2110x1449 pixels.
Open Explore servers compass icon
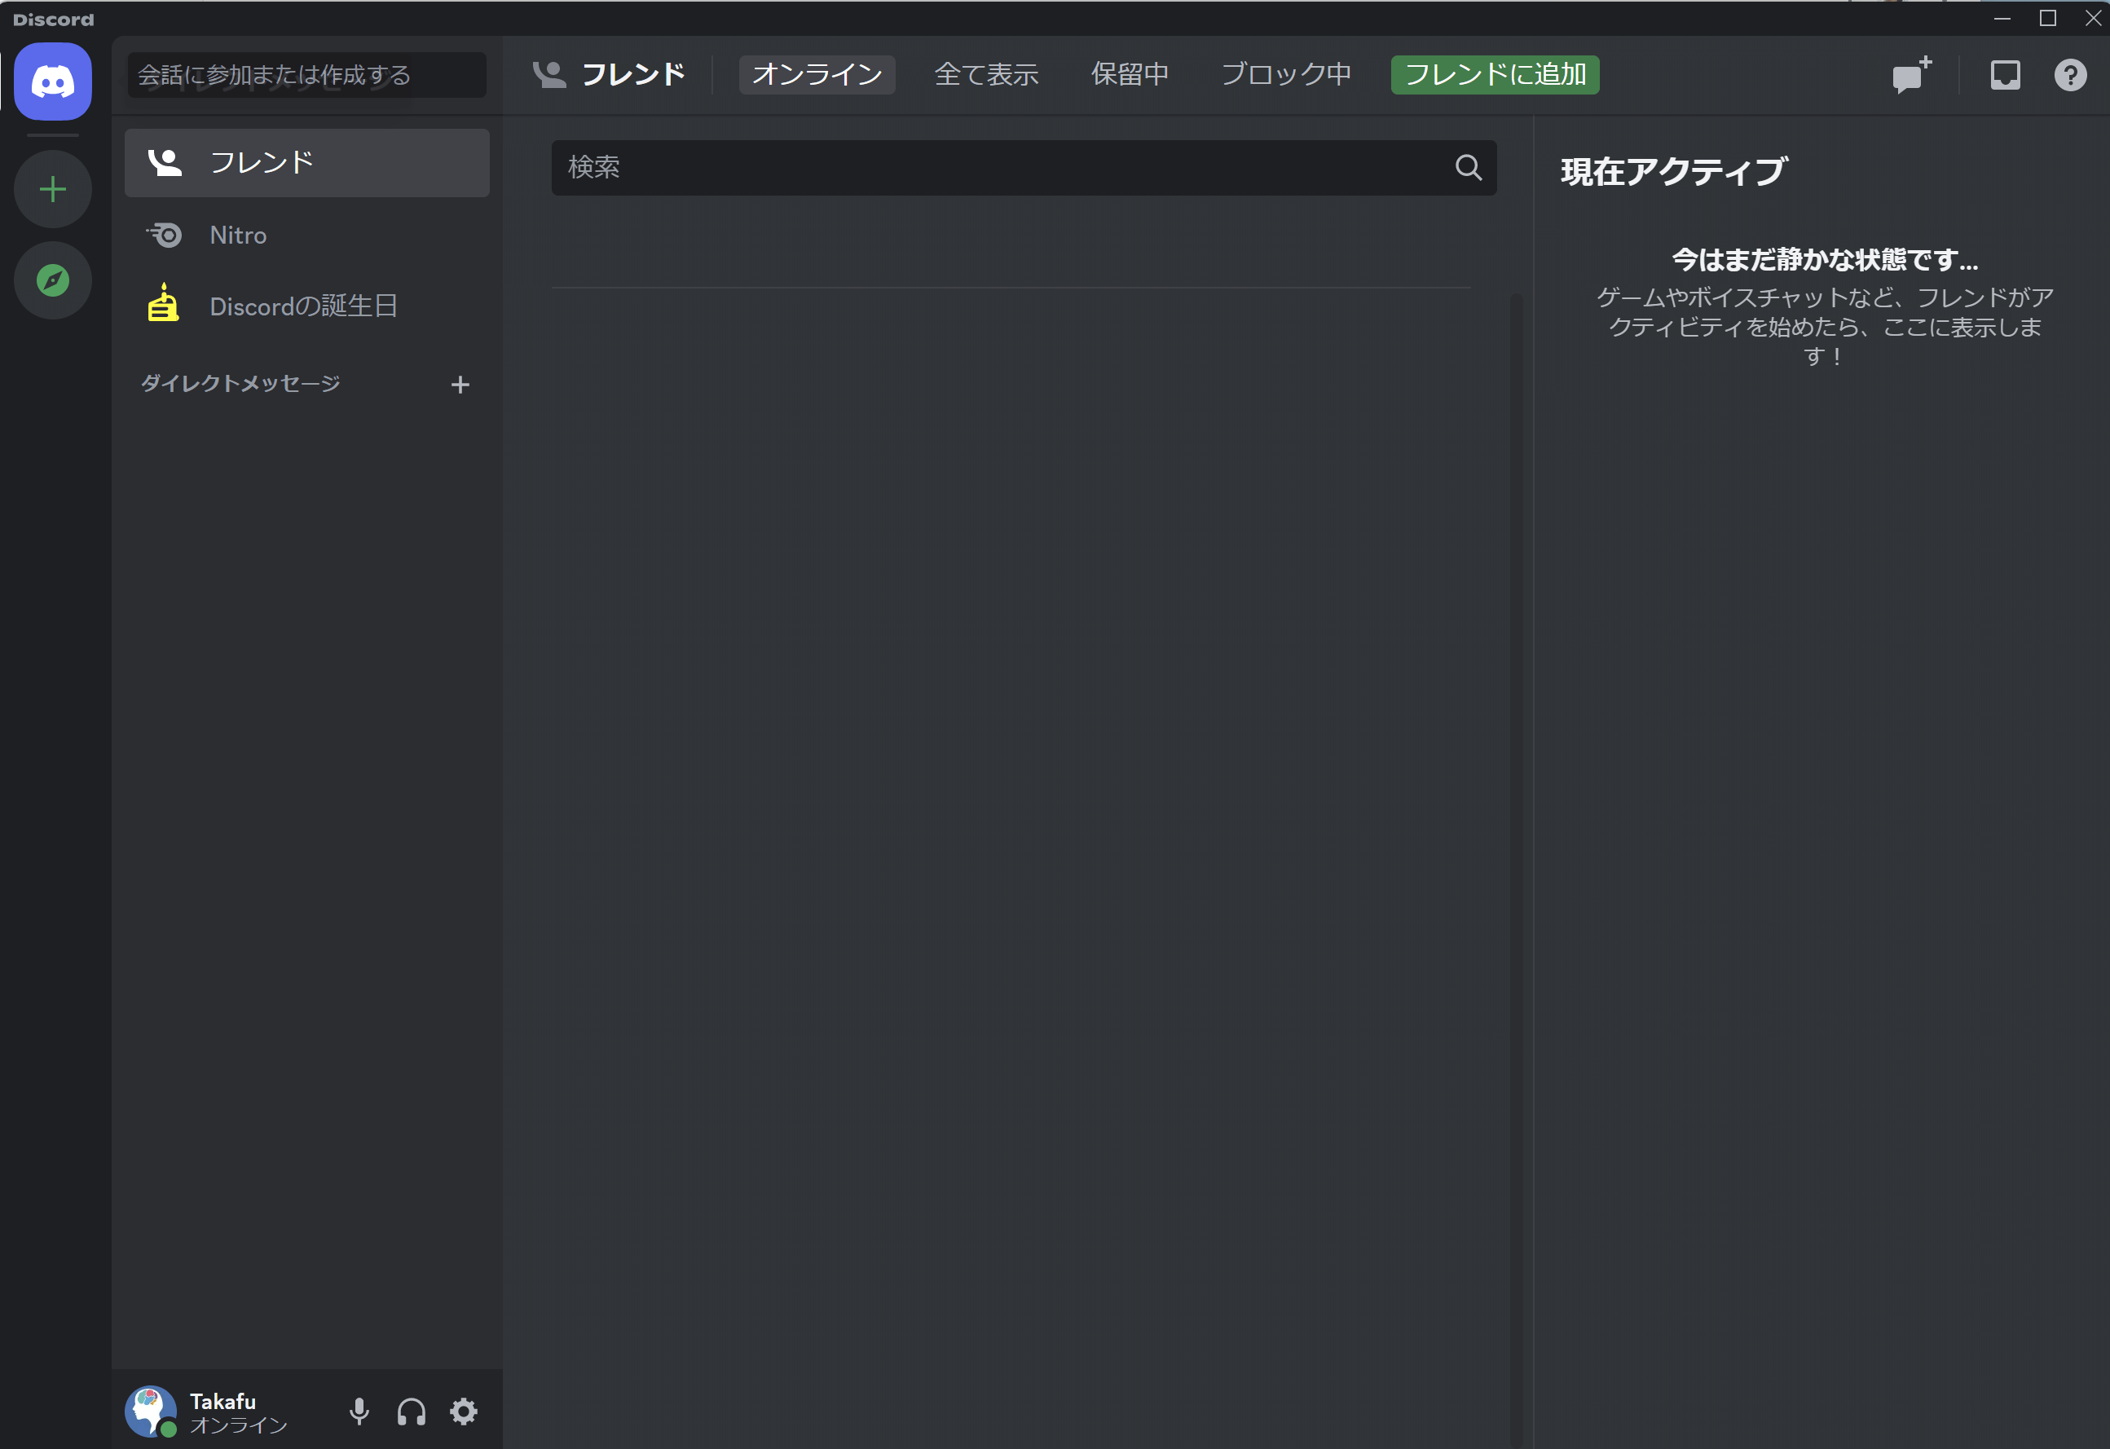click(x=53, y=280)
